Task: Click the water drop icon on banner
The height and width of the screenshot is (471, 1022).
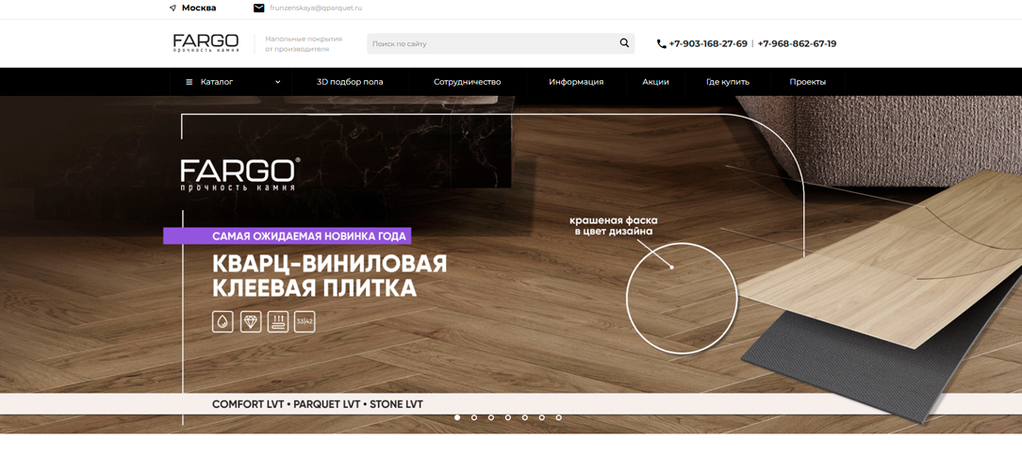Action: 223,321
